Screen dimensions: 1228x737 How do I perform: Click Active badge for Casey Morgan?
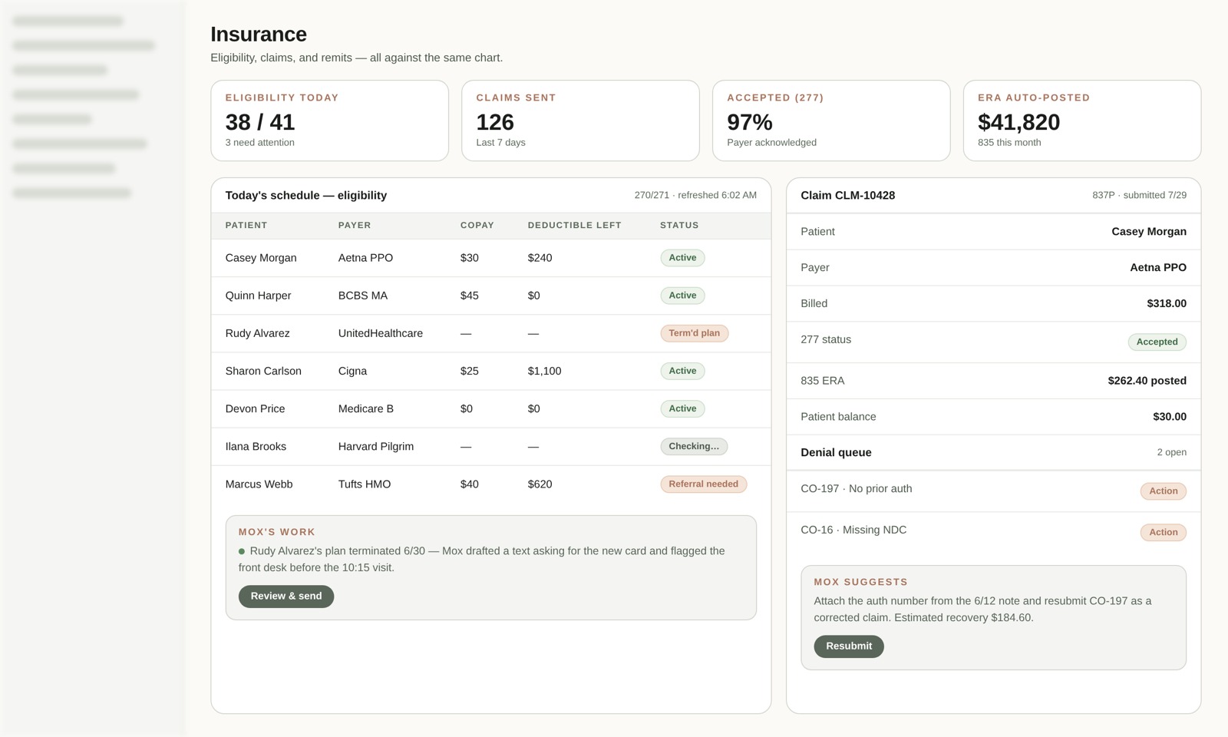click(x=682, y=258)
